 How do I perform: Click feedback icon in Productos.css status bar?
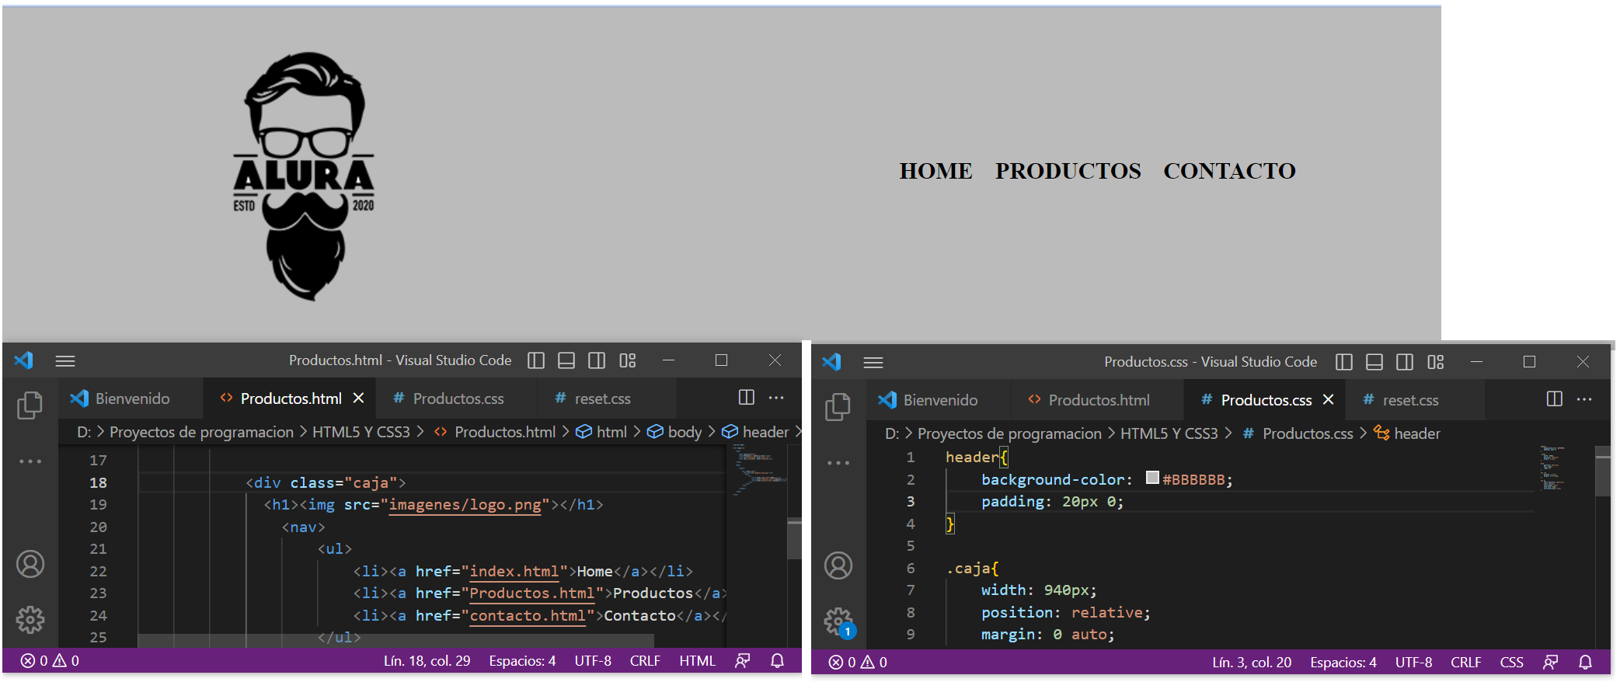click(1551, 663)
